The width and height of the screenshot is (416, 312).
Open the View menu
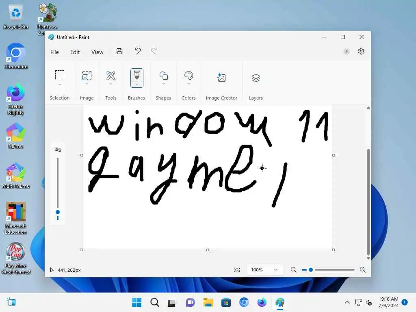pos(97,52)
